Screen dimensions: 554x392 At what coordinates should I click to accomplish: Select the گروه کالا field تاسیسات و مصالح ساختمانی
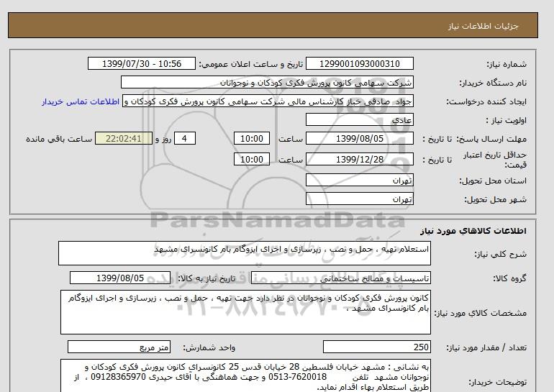pyautogui.click(x=341, y=278)
